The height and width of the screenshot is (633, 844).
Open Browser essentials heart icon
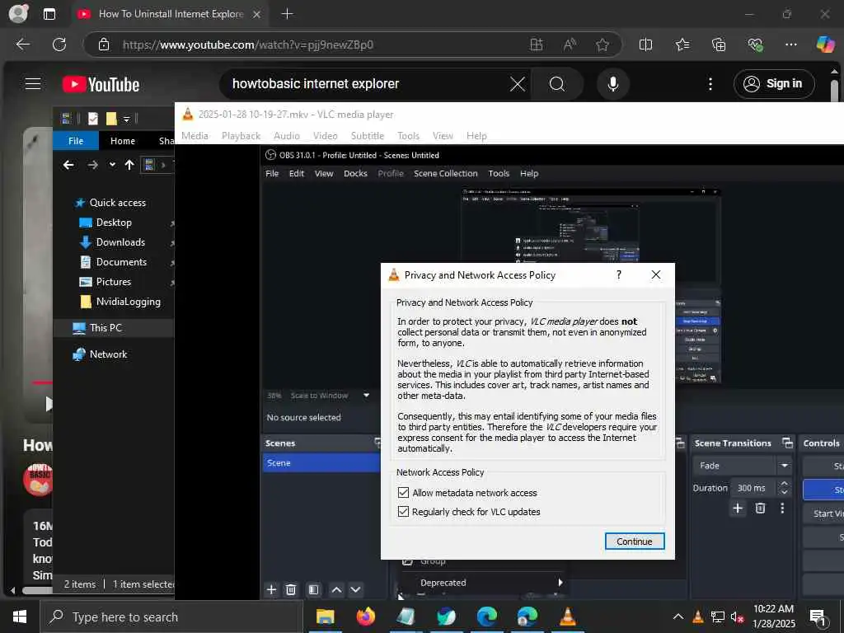point(755,45)
